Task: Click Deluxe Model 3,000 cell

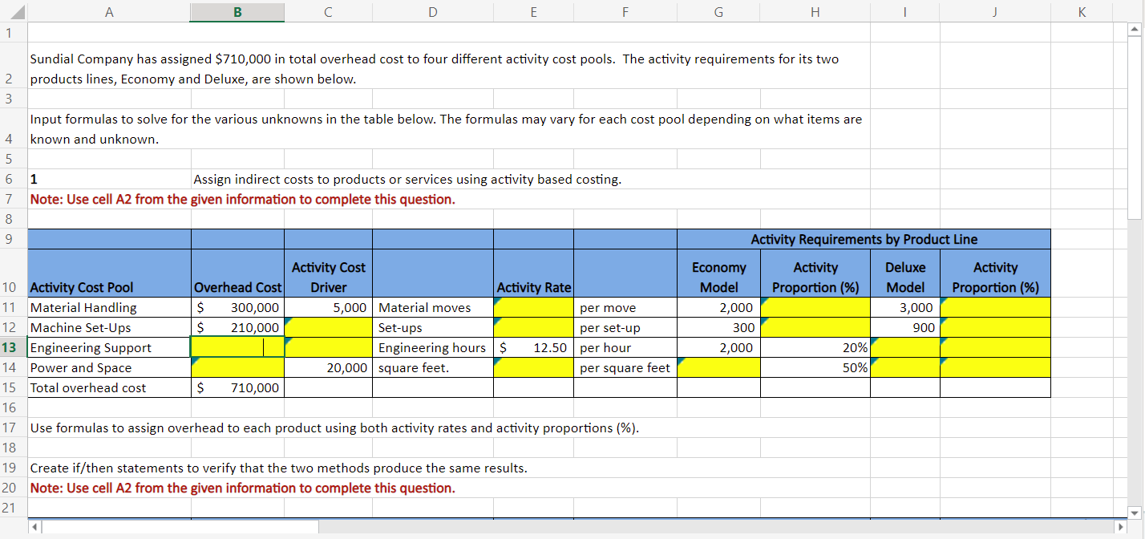Action: click(x=905, y=307)
